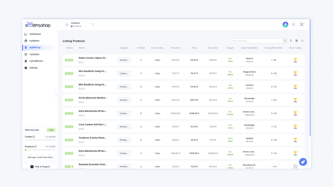Open the user profile avatar
Screen dimensions: 333x187
coord(286,24)
